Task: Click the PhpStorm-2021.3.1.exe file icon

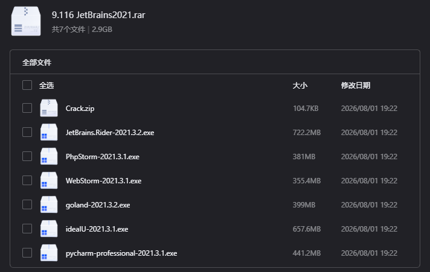Action: (49, 156)
